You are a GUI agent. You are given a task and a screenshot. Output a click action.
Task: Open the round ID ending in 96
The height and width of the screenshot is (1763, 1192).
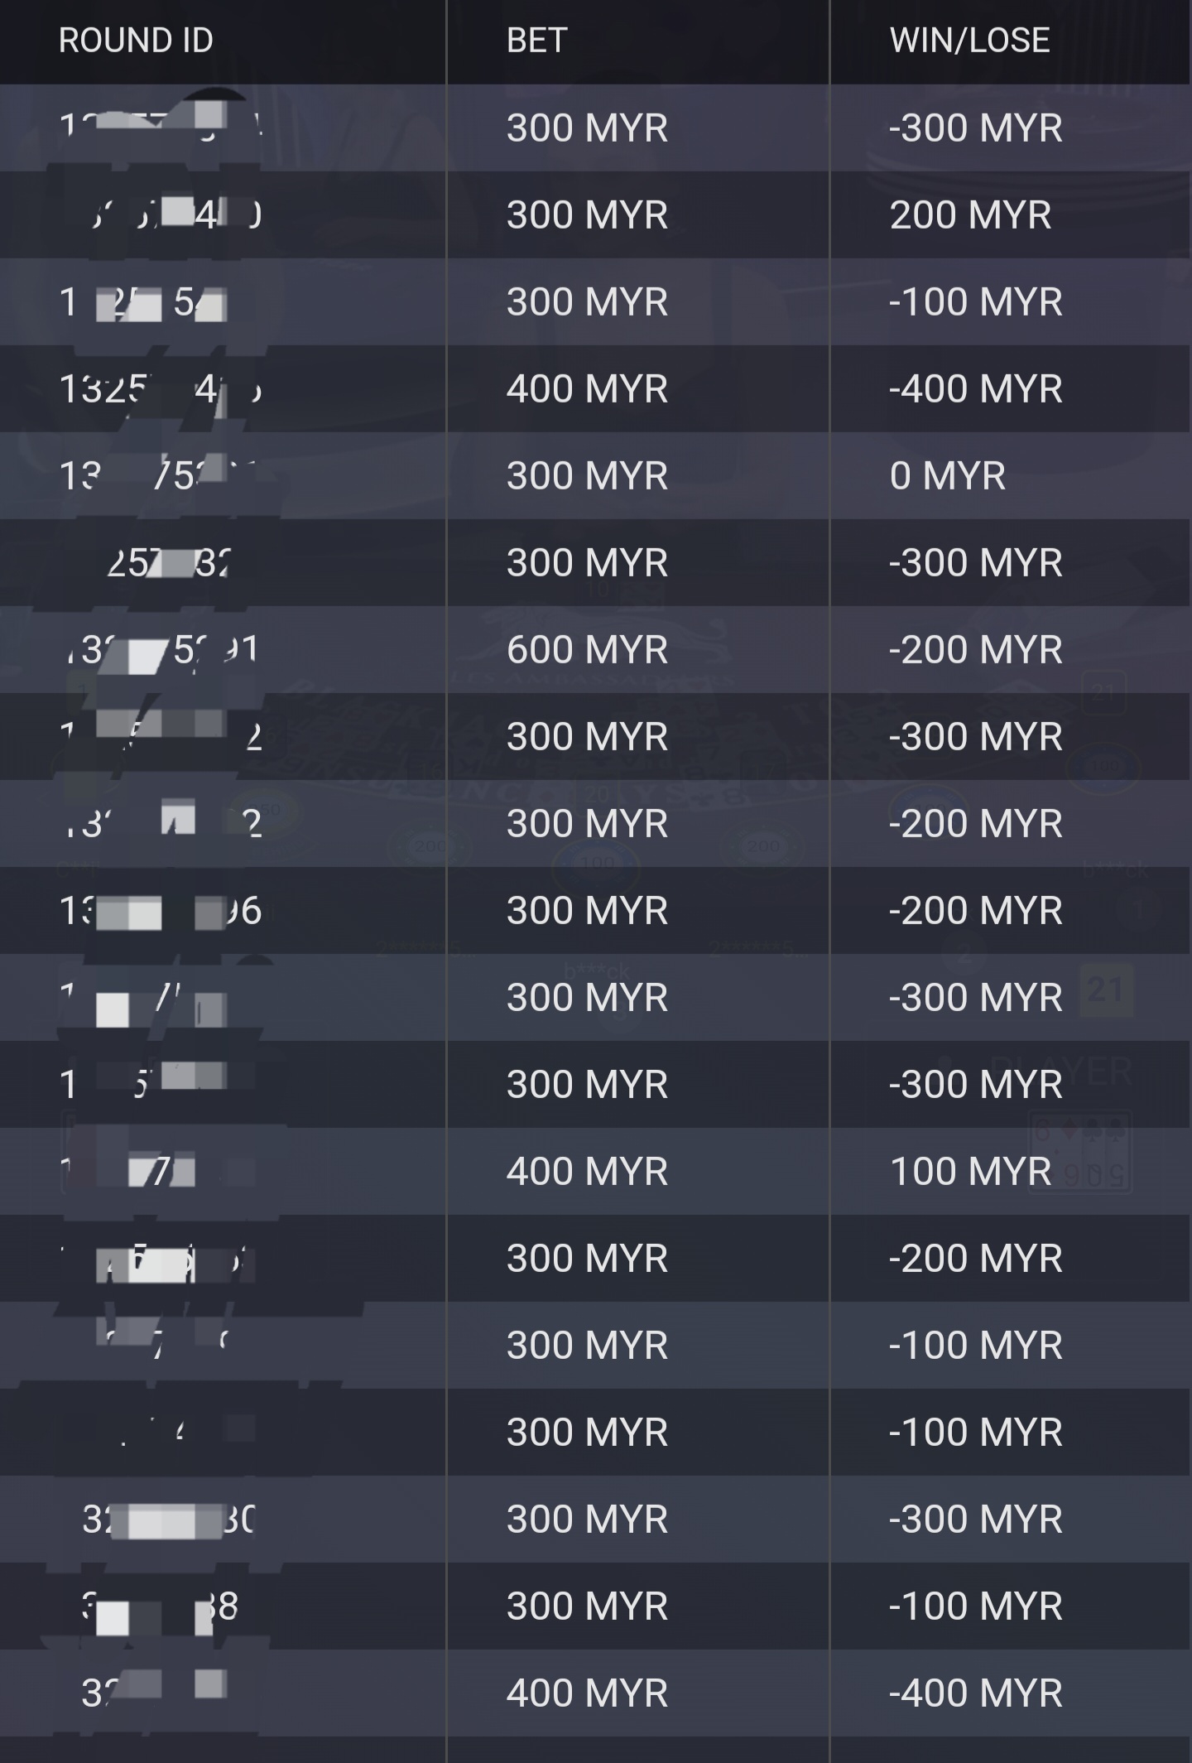tap(161, 911)
